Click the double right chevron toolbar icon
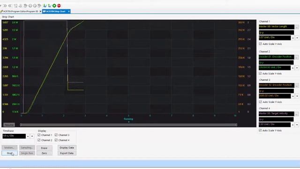The image size is (300, 169). click(5, 6)
